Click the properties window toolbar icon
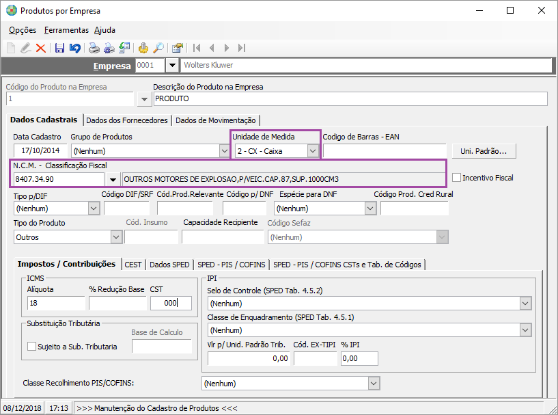 coord(177,48)
